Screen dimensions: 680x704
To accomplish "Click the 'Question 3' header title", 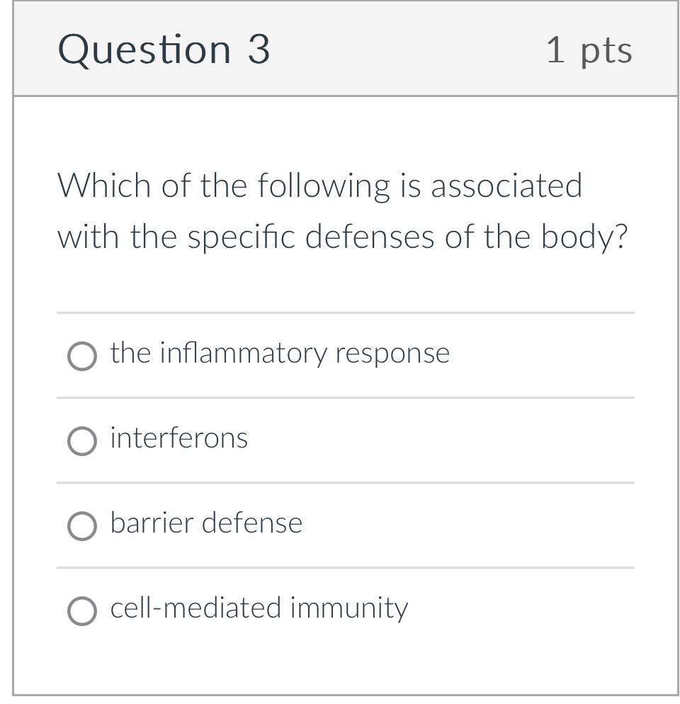I will 164,49.
